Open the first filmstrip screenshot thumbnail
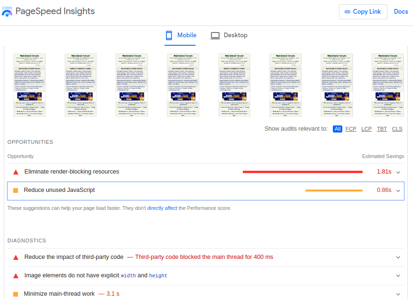The width and height of the screenshot is (413, 299). tap(29, 85)
